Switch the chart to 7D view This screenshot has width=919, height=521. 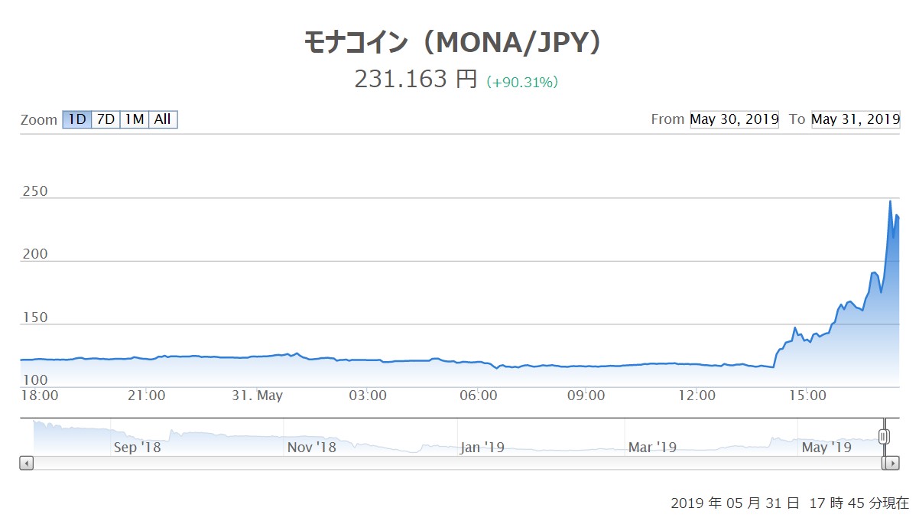pyautogui.click(x=105, y=119)
